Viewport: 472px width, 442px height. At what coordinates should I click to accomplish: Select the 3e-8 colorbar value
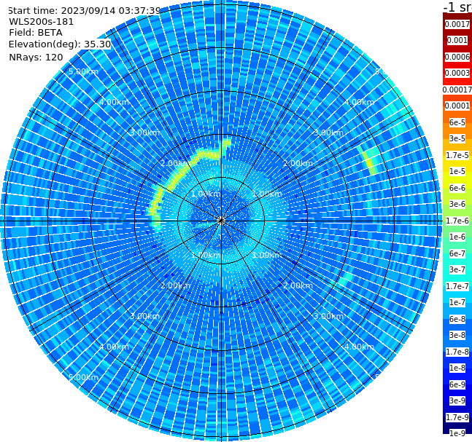(x=457, y=335)
